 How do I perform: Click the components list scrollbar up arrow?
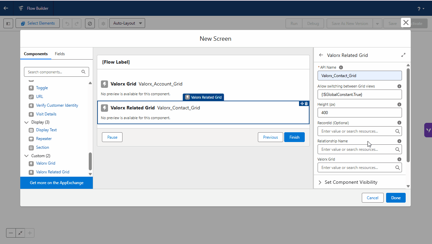click(x=90, y=83)
